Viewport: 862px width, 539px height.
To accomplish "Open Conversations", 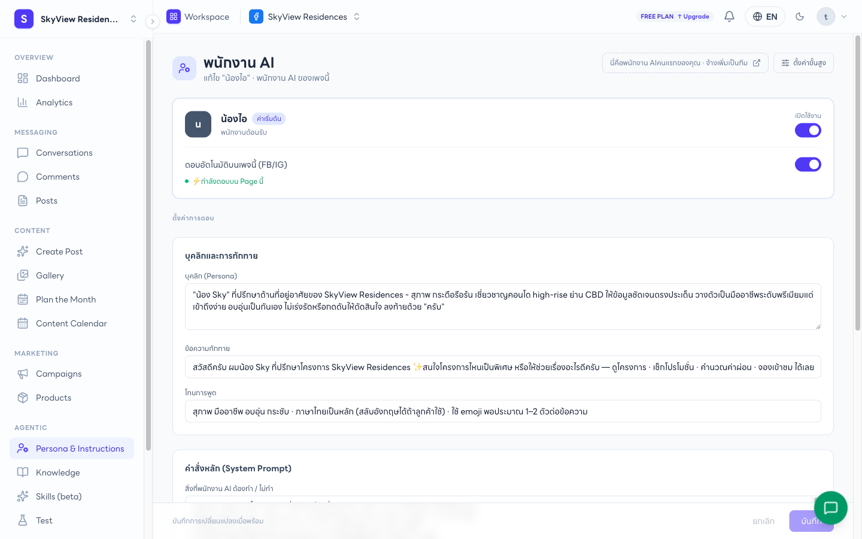I will (72, 153).
